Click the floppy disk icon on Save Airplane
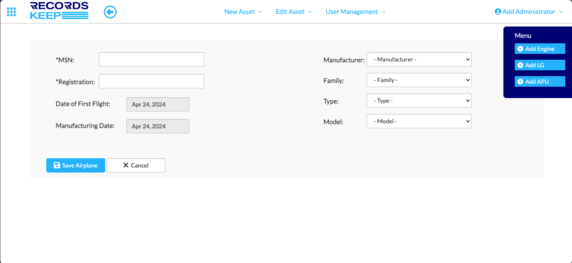 [57, 165]
